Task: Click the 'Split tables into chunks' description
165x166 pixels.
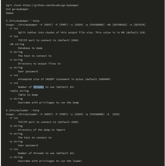Action: pos(82,33)
